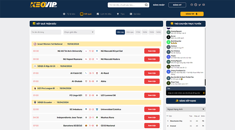Viewport: 235px width, 130px height.
Task: Click Xem trận for Barcelona SC(ECU) match
Action: click(152, 126)
